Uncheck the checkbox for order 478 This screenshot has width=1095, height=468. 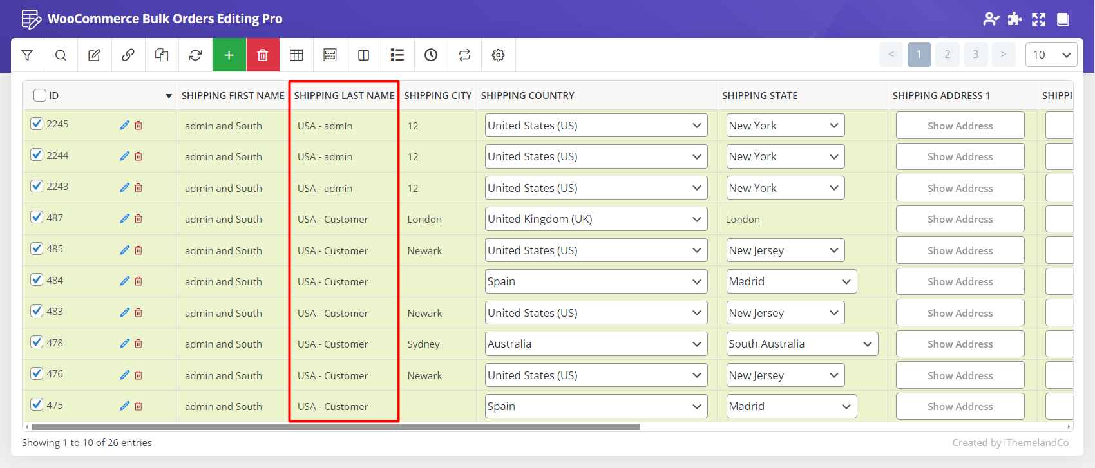(x=37, y=342)
